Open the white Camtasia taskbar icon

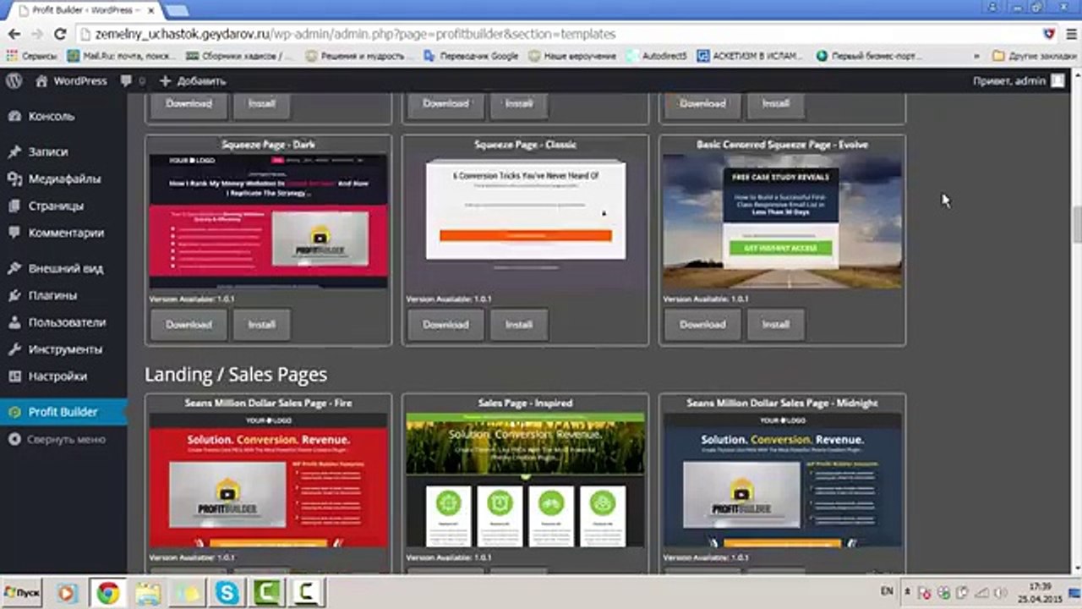click(x=307, y=593)
